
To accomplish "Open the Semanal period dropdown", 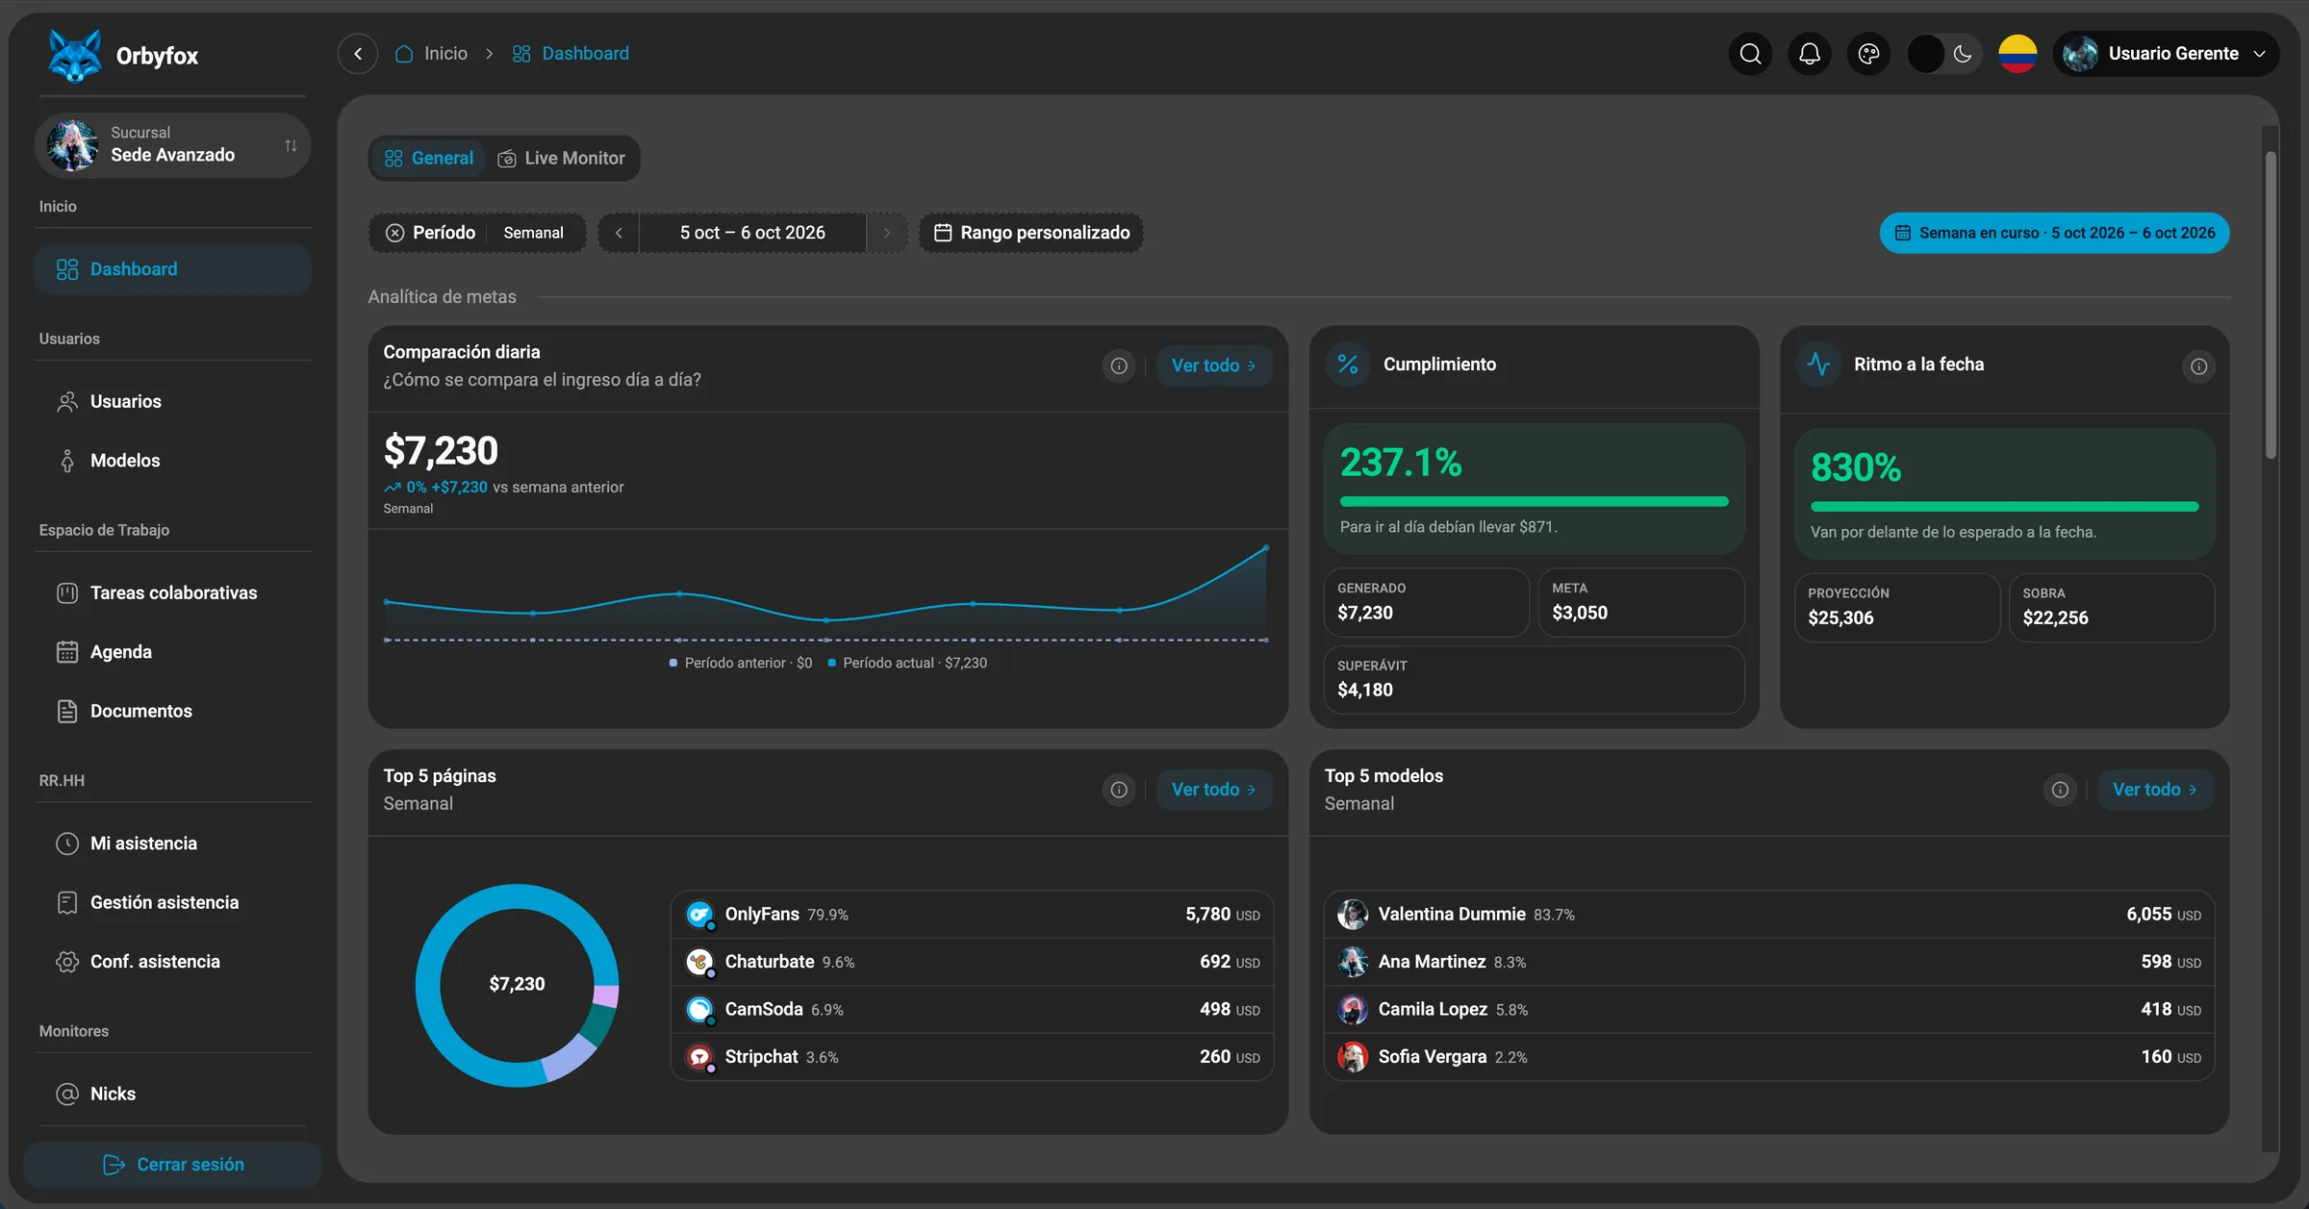I will click(534, 233).
